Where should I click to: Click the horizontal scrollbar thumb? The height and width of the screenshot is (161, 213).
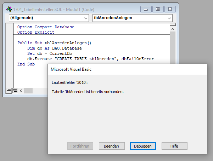(28, 91)
